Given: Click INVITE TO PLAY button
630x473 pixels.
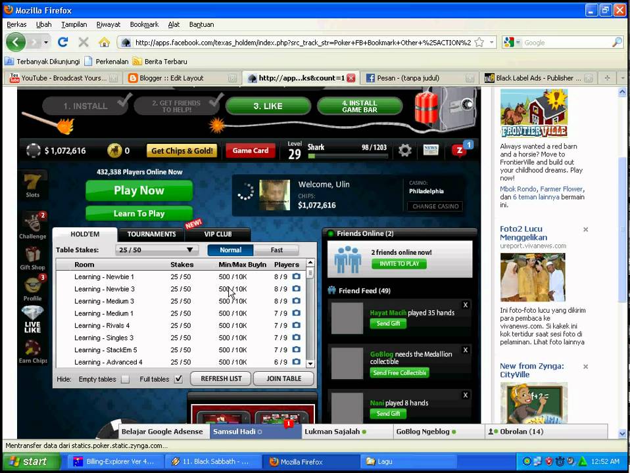Looking at the screenshot, I should (x=399, y=264).
